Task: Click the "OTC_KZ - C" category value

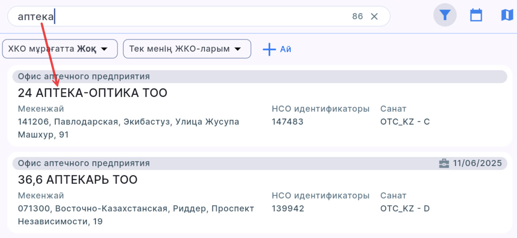Action: [x=405, y=122]
